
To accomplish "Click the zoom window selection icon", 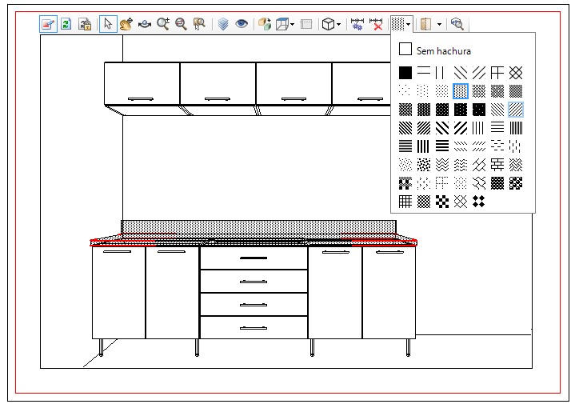I will point(199,24).
